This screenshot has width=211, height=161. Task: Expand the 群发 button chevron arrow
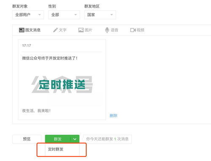75,139
